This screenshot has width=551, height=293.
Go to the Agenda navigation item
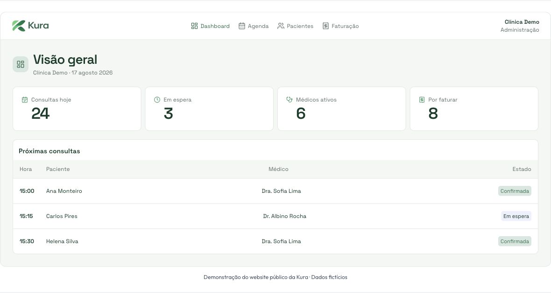pyautogui.click(x=254, y=26)
